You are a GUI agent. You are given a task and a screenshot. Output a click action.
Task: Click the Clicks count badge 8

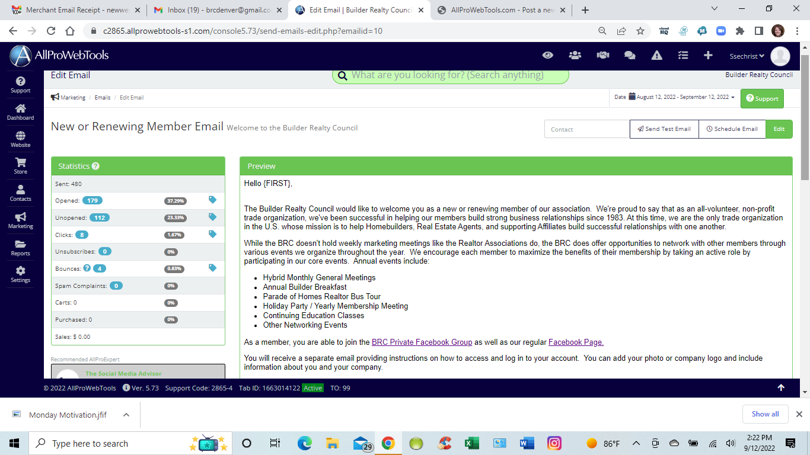(81, 235)
